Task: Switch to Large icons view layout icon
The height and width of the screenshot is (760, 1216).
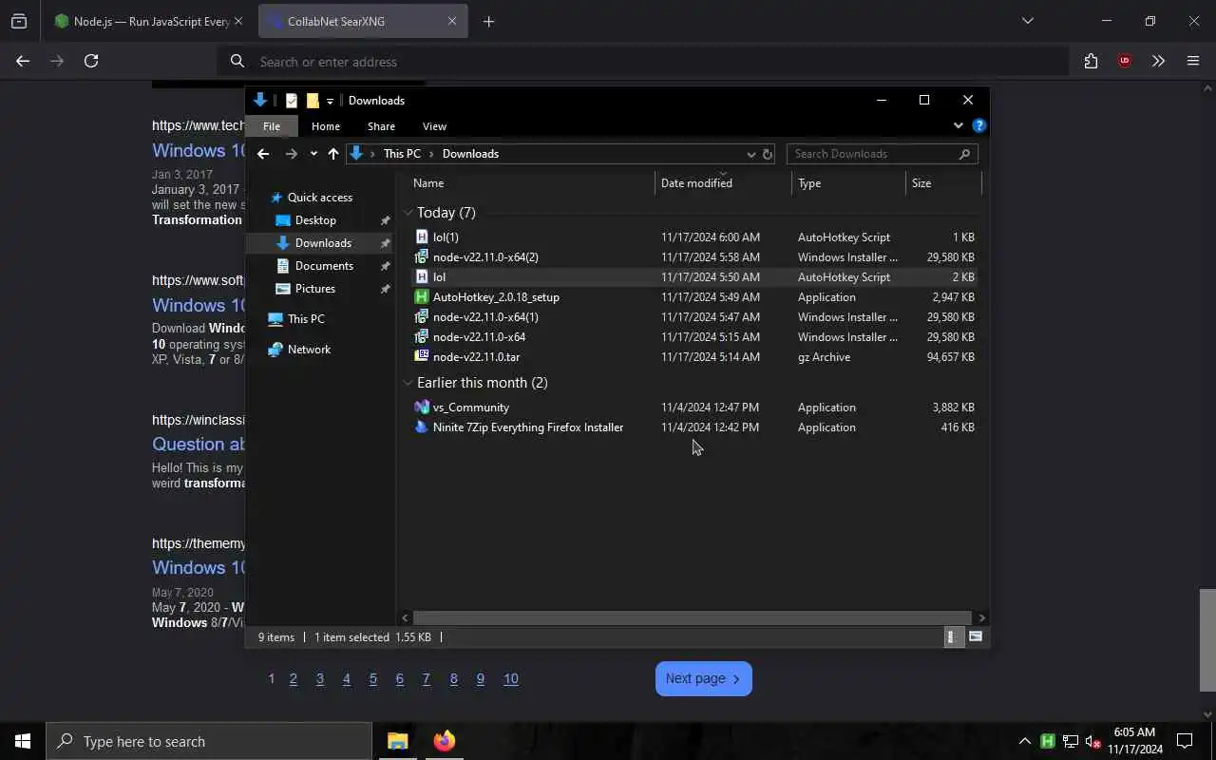Action: (x=976, y=636)
